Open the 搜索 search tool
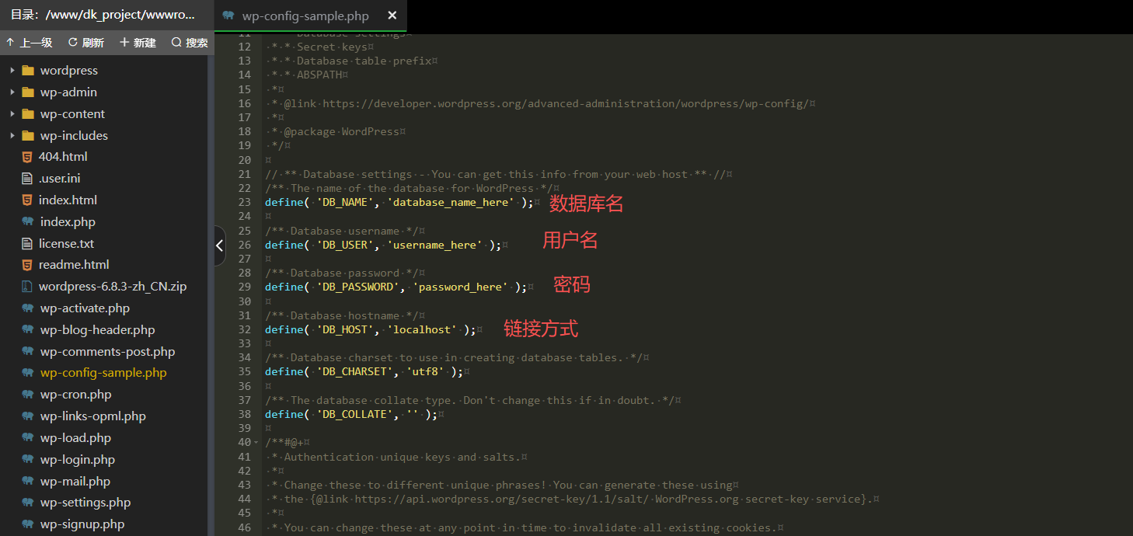The width and height of the screenshot is (1133, 536). click(x=190, y=43)
